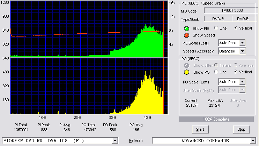The width and height of the screenshot is (259, 146).
Task: Click the first DVD-R Type/Book field
Action: pos(218,19)
